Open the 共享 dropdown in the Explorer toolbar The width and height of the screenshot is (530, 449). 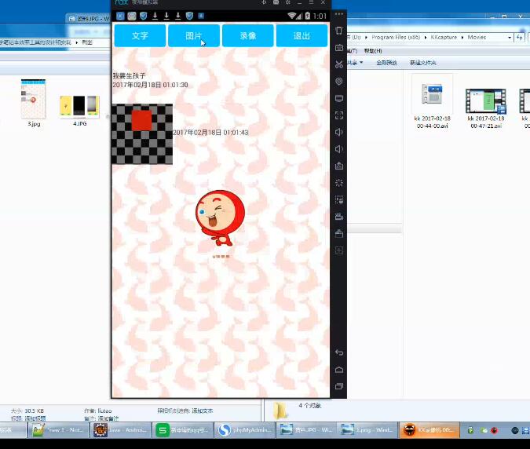coord(356,63)
